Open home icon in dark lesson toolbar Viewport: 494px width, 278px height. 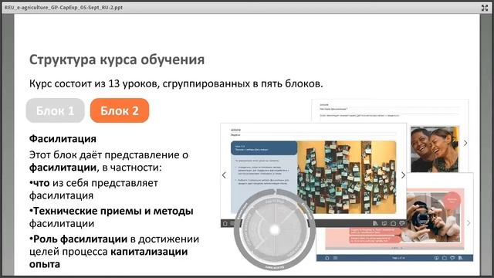[x=225, y=223]
